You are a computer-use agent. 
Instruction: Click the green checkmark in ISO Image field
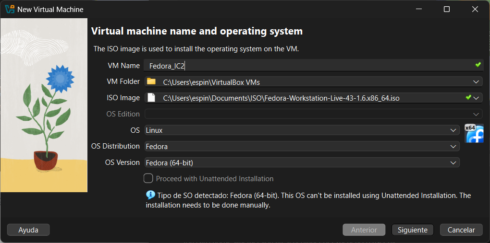click(x=468, y=98)
